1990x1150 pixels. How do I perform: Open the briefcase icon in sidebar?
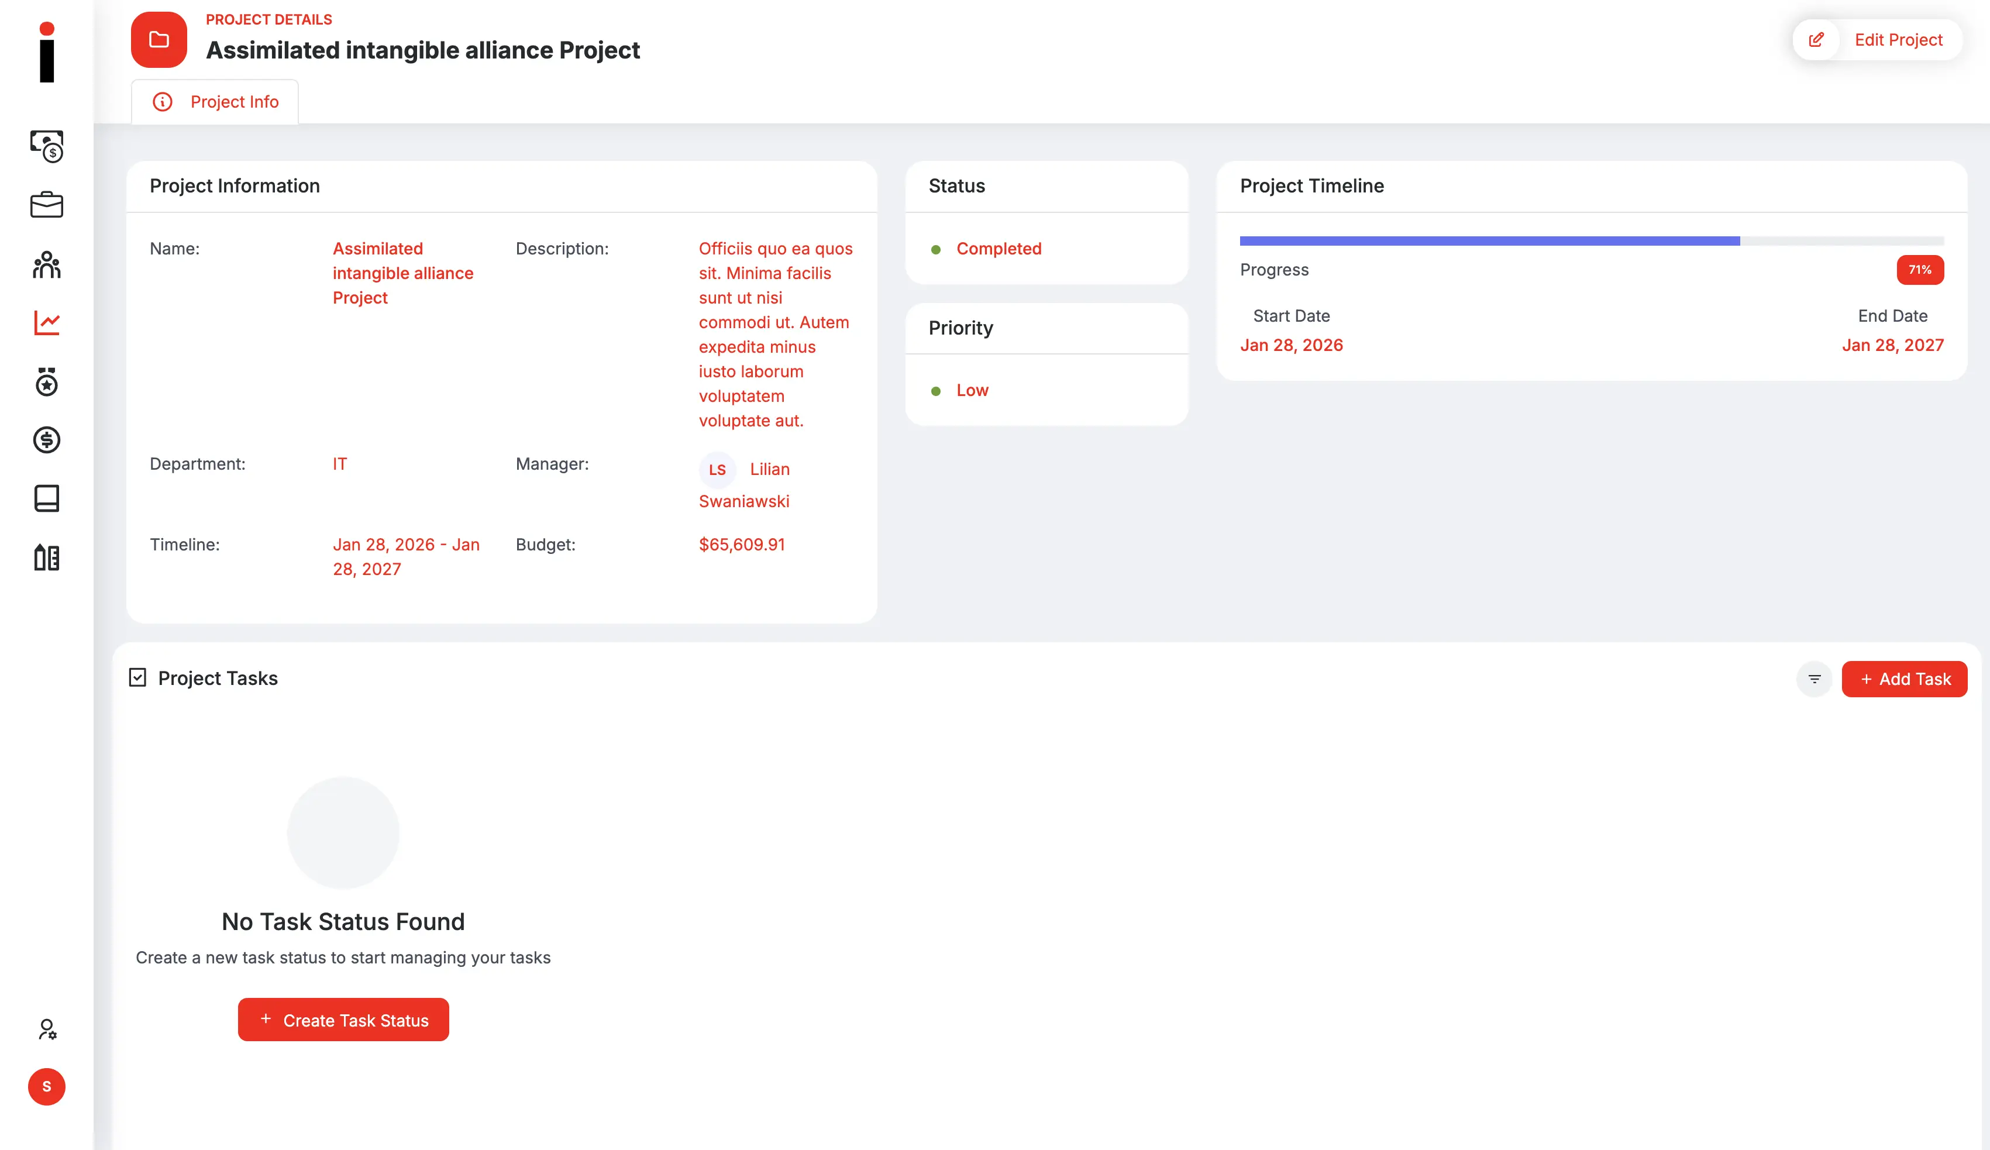(47, 205)
